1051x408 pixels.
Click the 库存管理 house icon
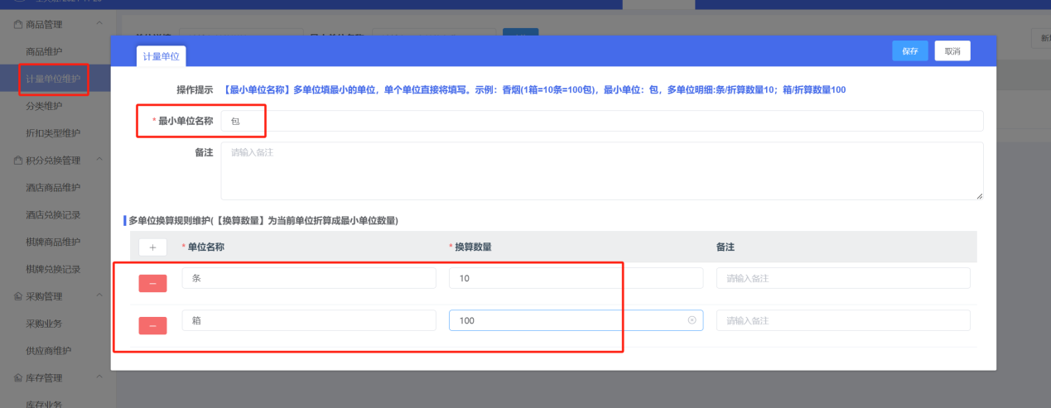pyautogui.click(x=17, y=377)
